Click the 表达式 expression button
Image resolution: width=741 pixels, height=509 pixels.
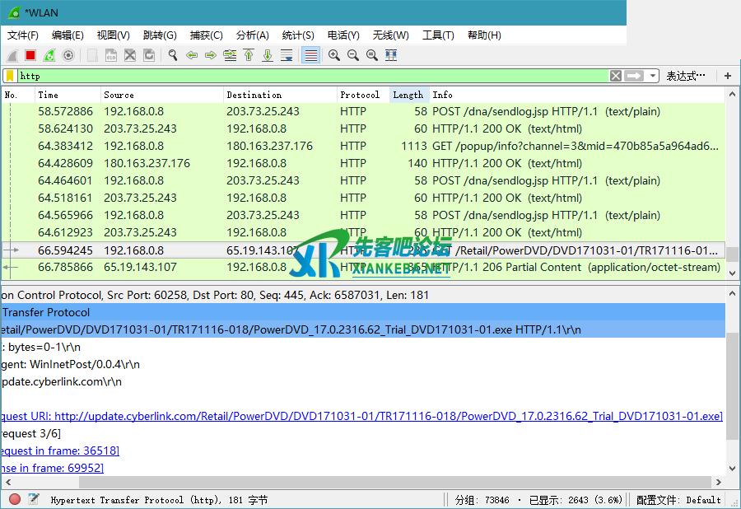point(686,76)
